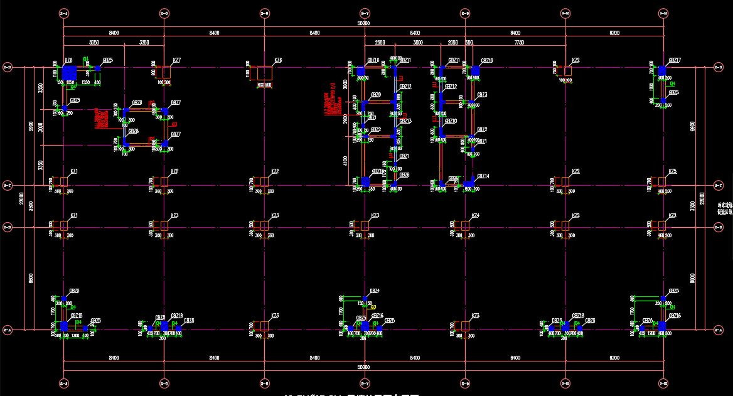Click the GBZ4 column label

click(x=375, y=291)
